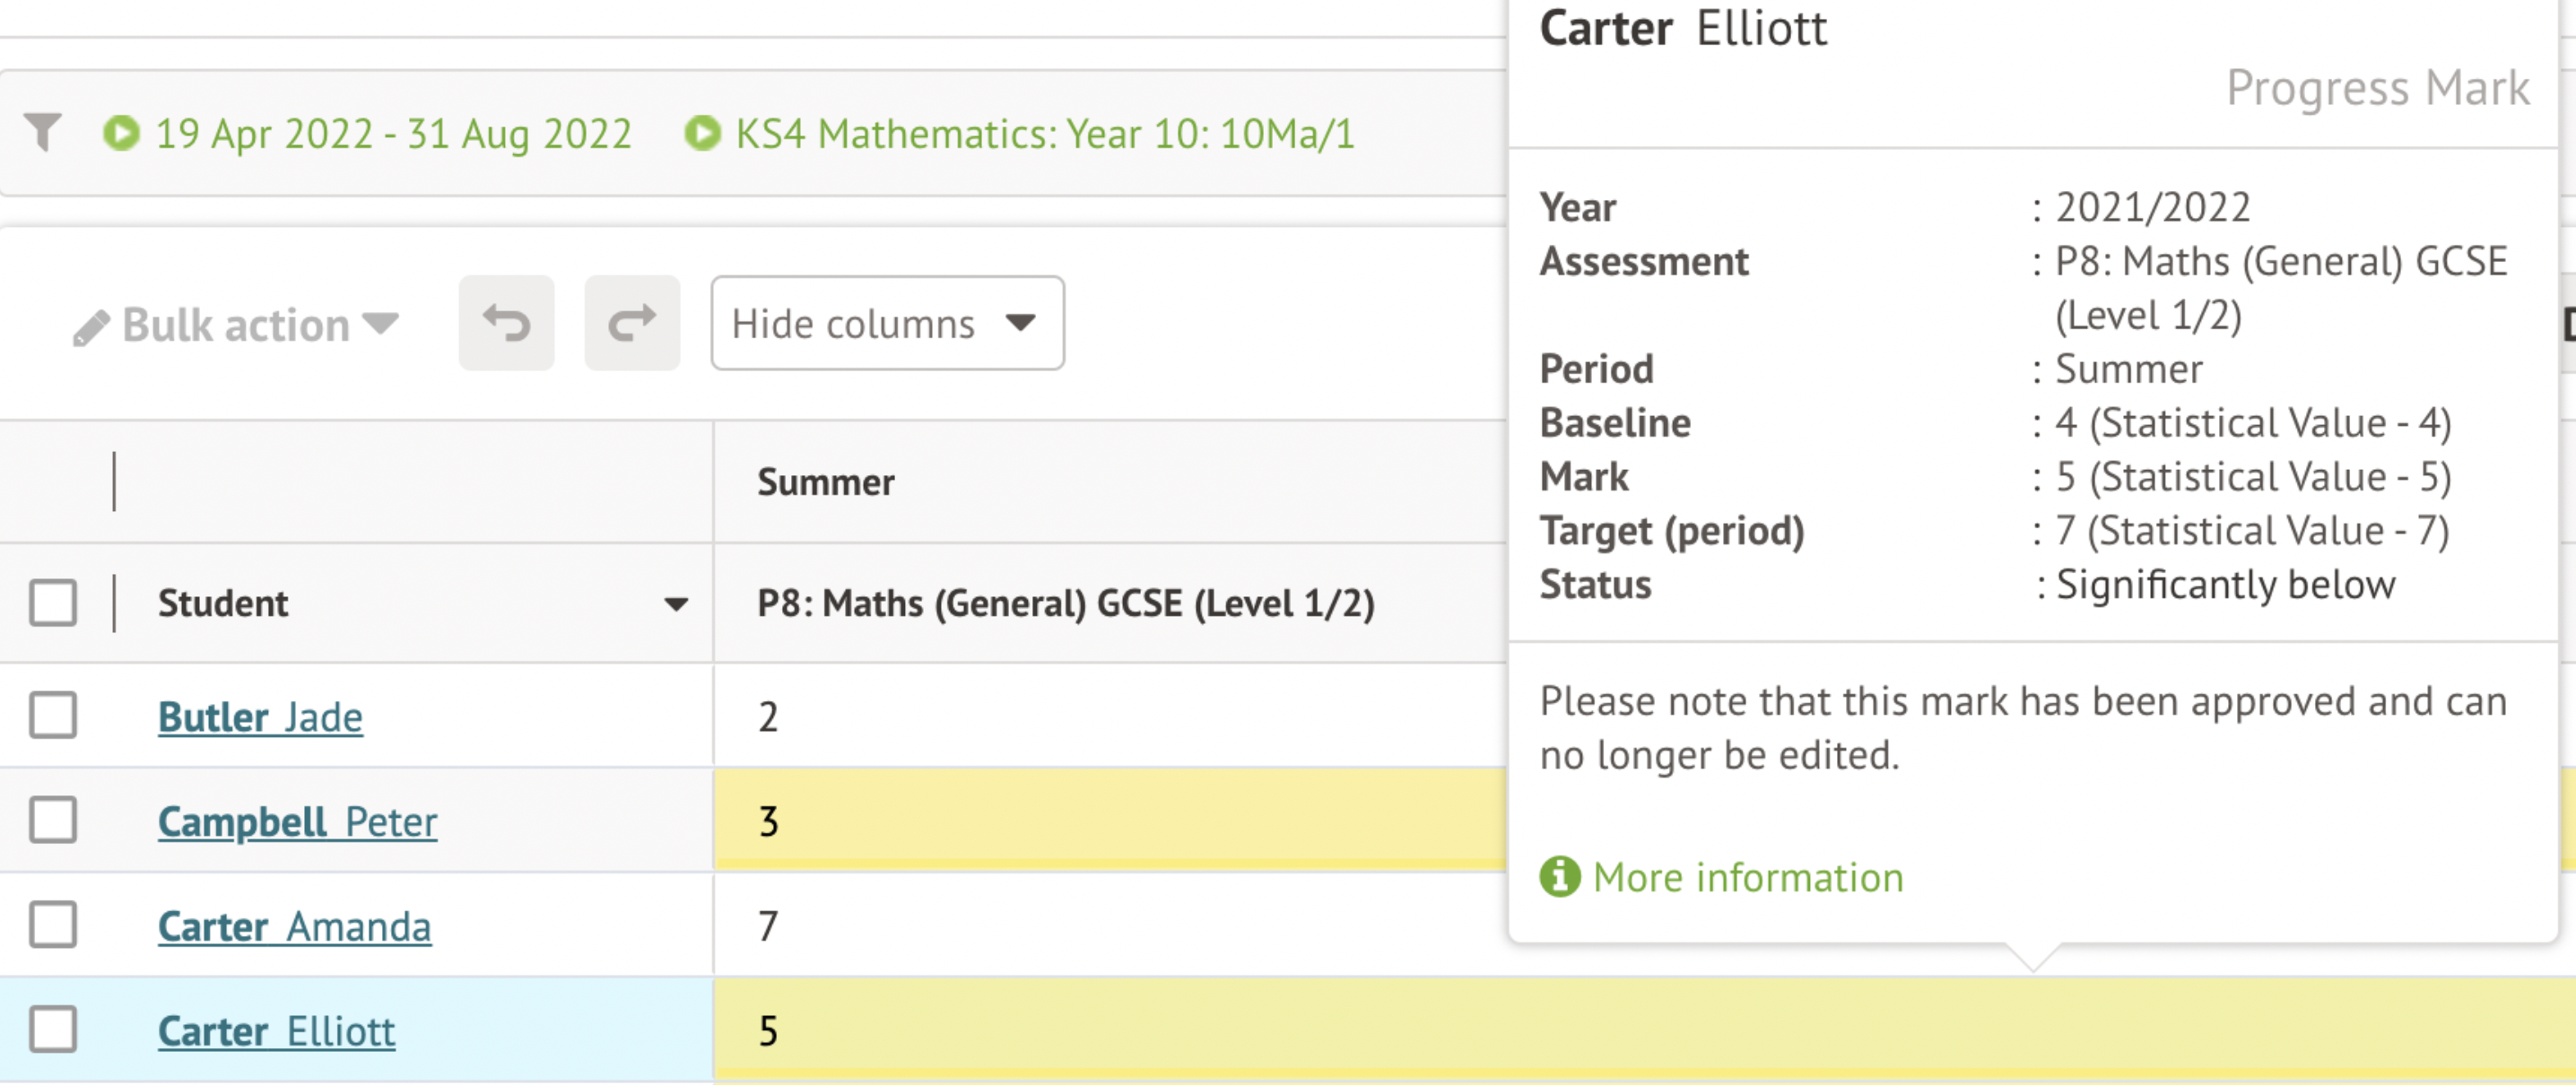Toggle the select-all students checkbox

click(53, 603)
